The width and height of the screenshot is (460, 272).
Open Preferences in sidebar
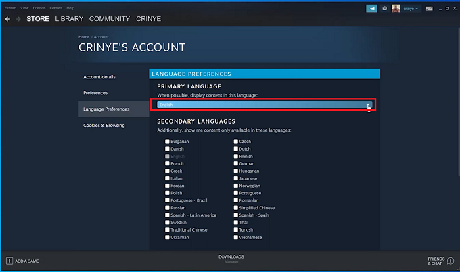[95, 93]
